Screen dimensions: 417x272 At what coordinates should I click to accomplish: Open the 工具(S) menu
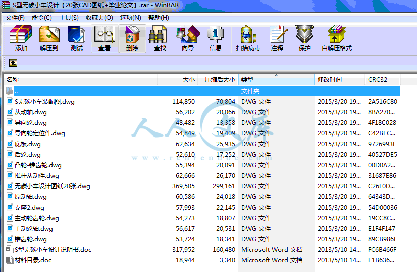pyautogui.click(x=69, y=18)
